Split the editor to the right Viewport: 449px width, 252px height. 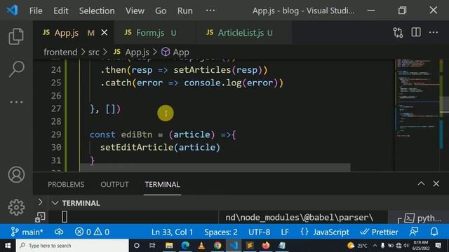[x=416, y=32]
